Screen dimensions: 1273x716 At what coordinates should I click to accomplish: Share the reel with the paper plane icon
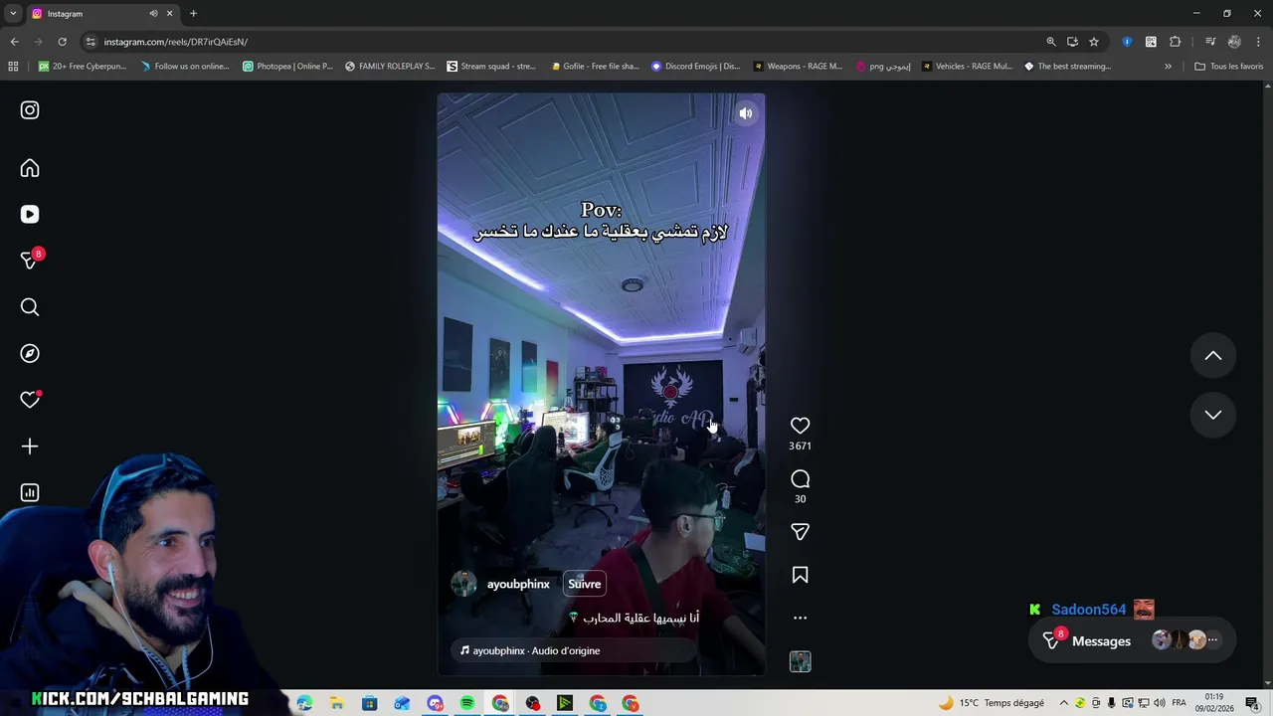(800, 532)
